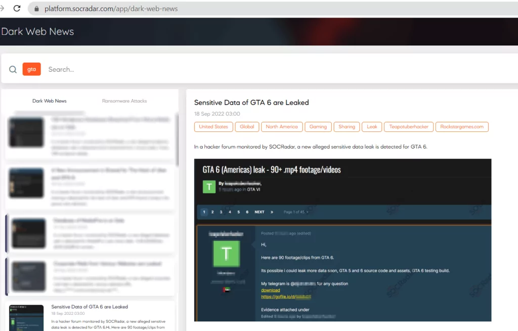Click the article date 18 Sep 2022 03:00

pyautogui.click(x=217, y=114)
